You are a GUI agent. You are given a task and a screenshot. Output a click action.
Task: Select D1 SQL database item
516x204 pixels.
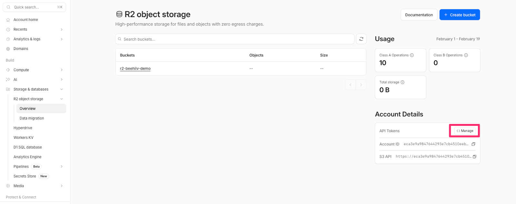tap(27, 147)
